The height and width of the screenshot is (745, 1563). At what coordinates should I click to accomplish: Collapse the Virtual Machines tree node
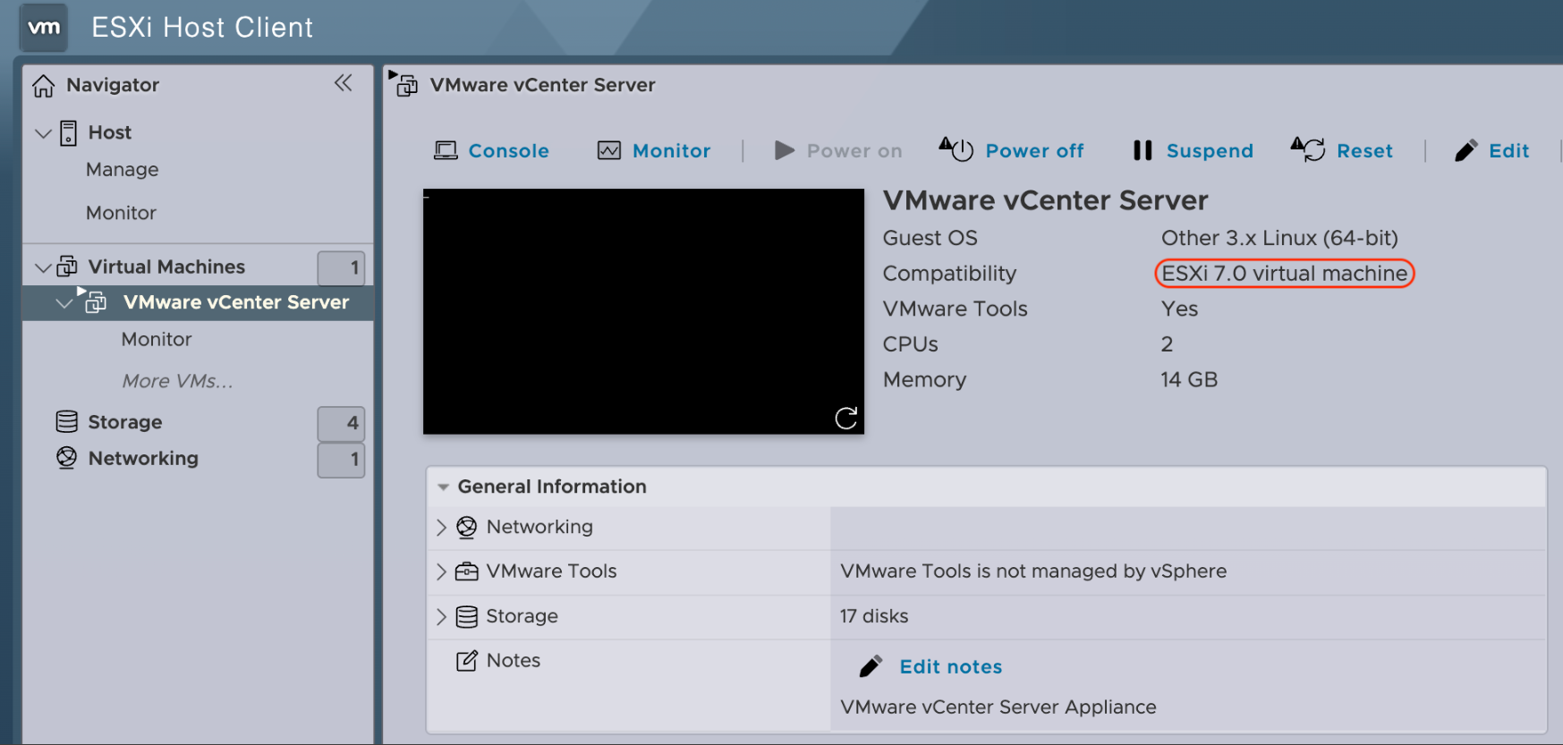pyautogui.click(x=43, y=267)
